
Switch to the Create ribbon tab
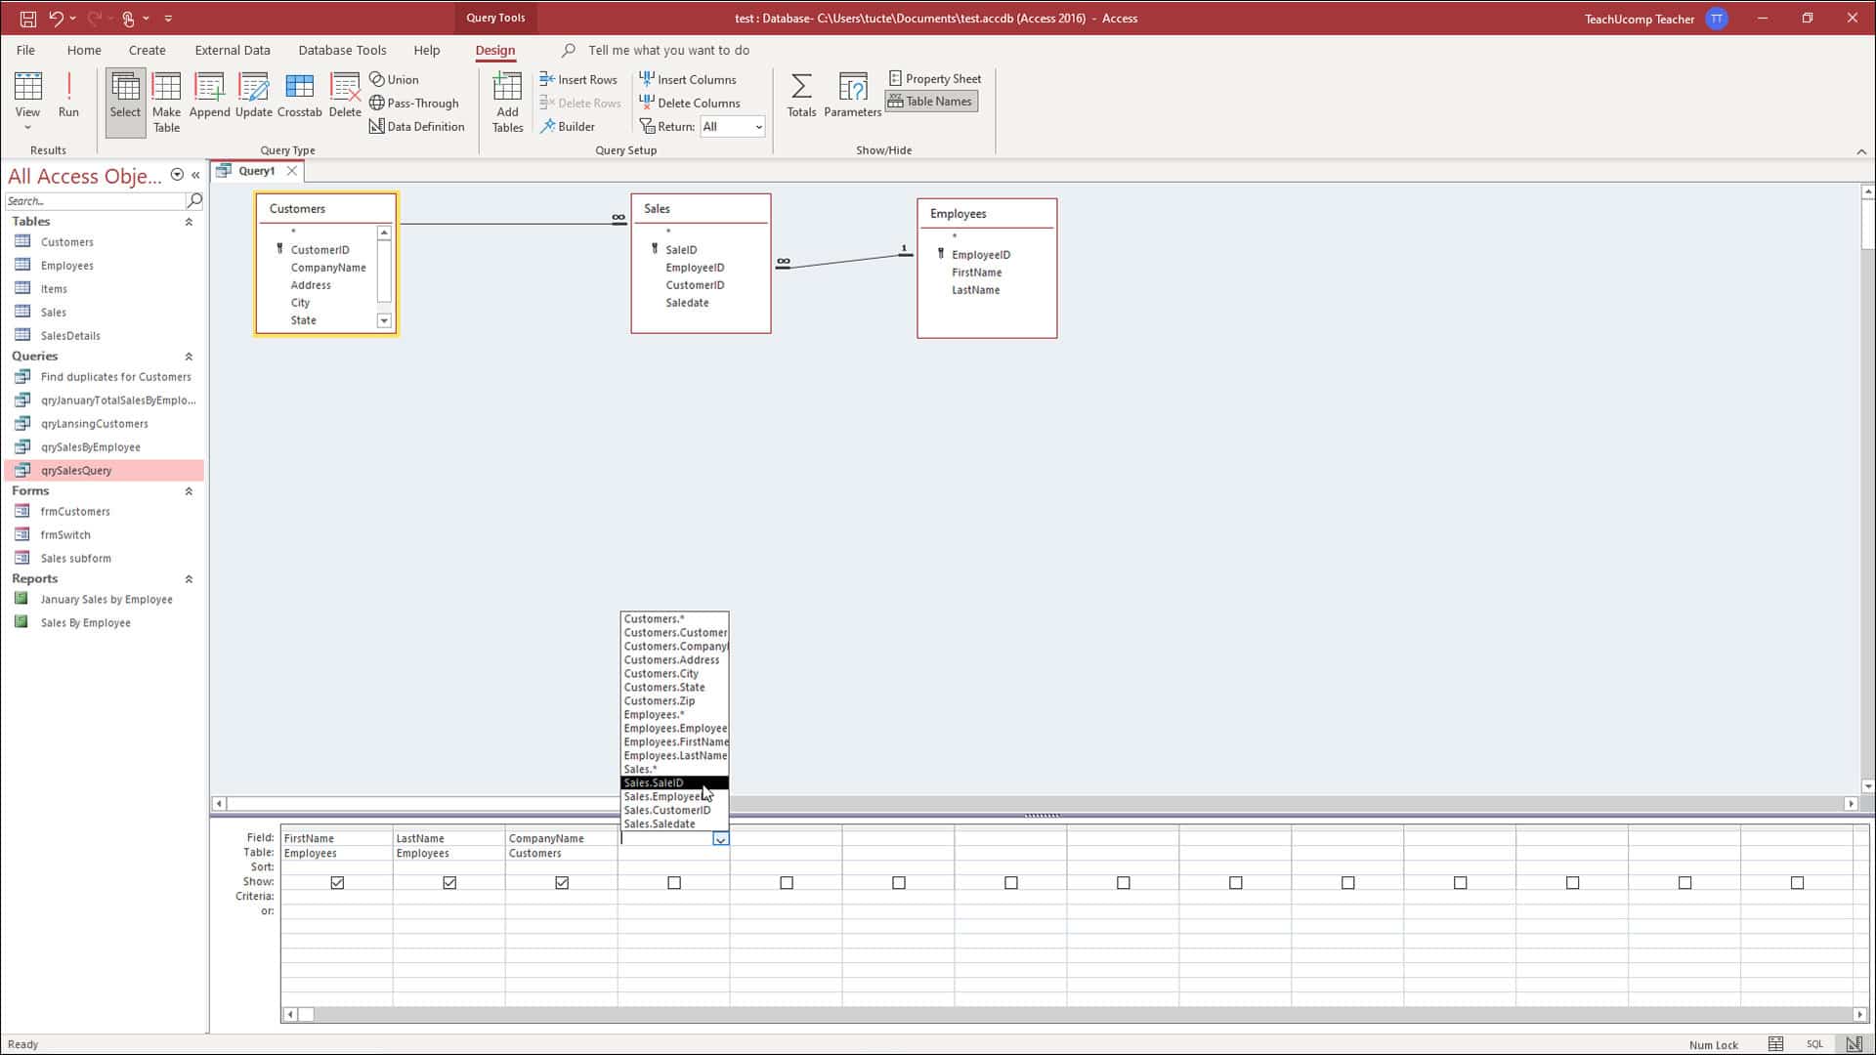147,50
